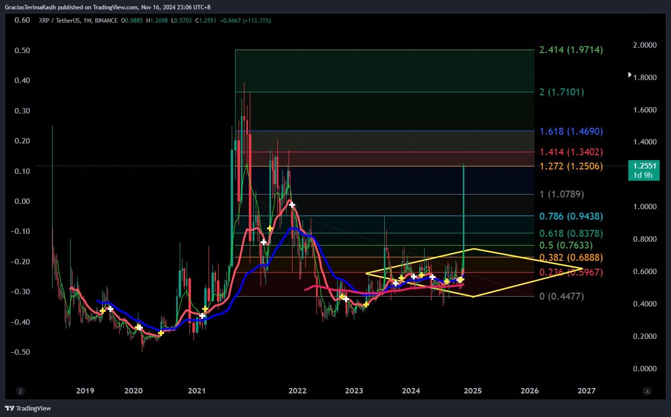This screenshot has width=671, height=417.
Task: Click 2025 on the time axis
Action: [473, 391]
